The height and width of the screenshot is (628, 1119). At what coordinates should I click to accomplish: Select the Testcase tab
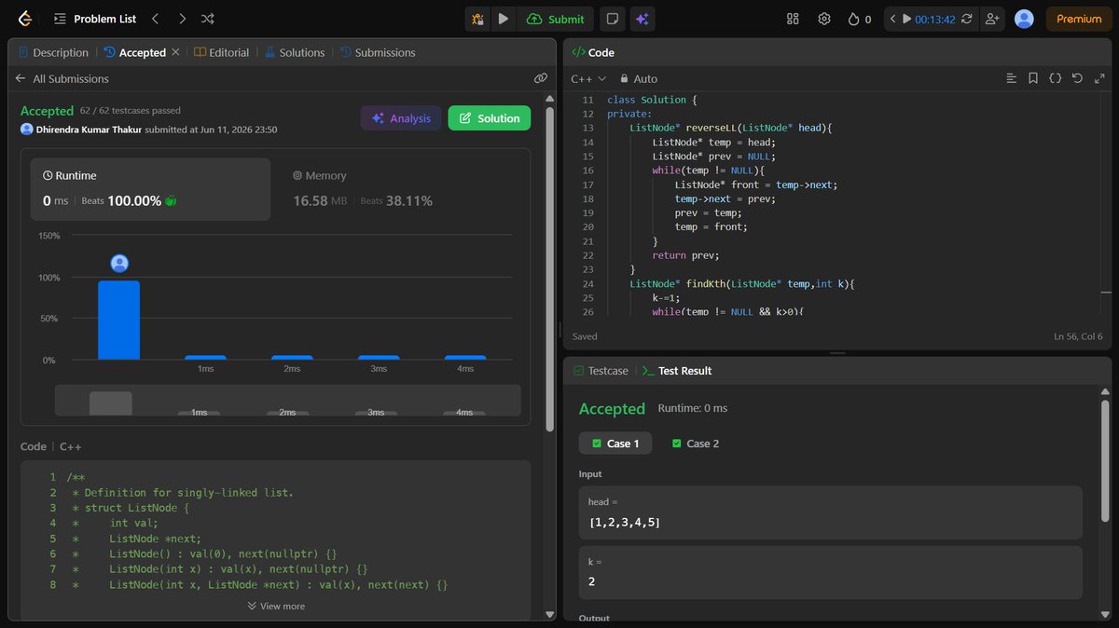[x=601, y=371]
